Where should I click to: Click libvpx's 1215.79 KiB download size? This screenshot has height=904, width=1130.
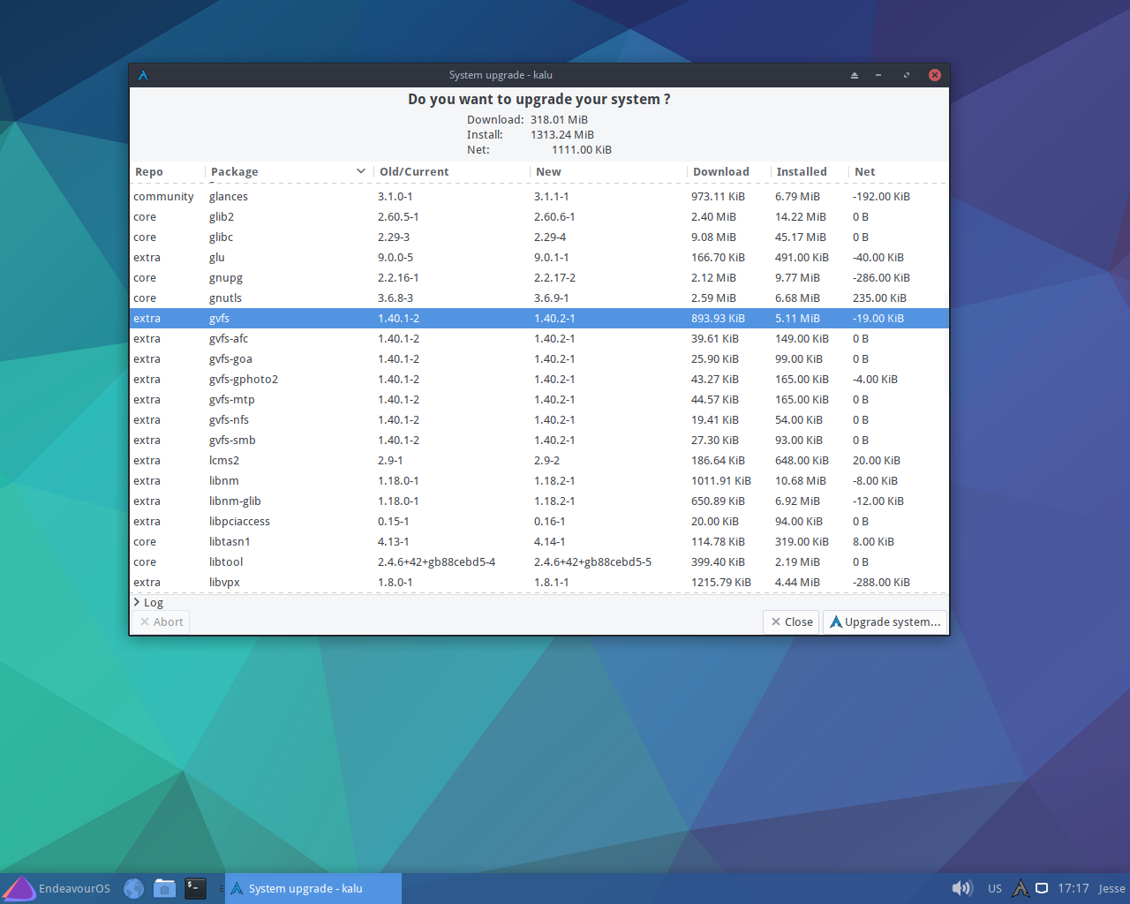pos(720,582)
